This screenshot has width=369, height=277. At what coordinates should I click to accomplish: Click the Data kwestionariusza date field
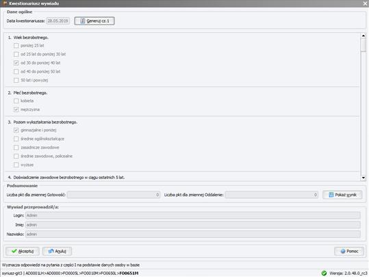(x=58, y=21)
